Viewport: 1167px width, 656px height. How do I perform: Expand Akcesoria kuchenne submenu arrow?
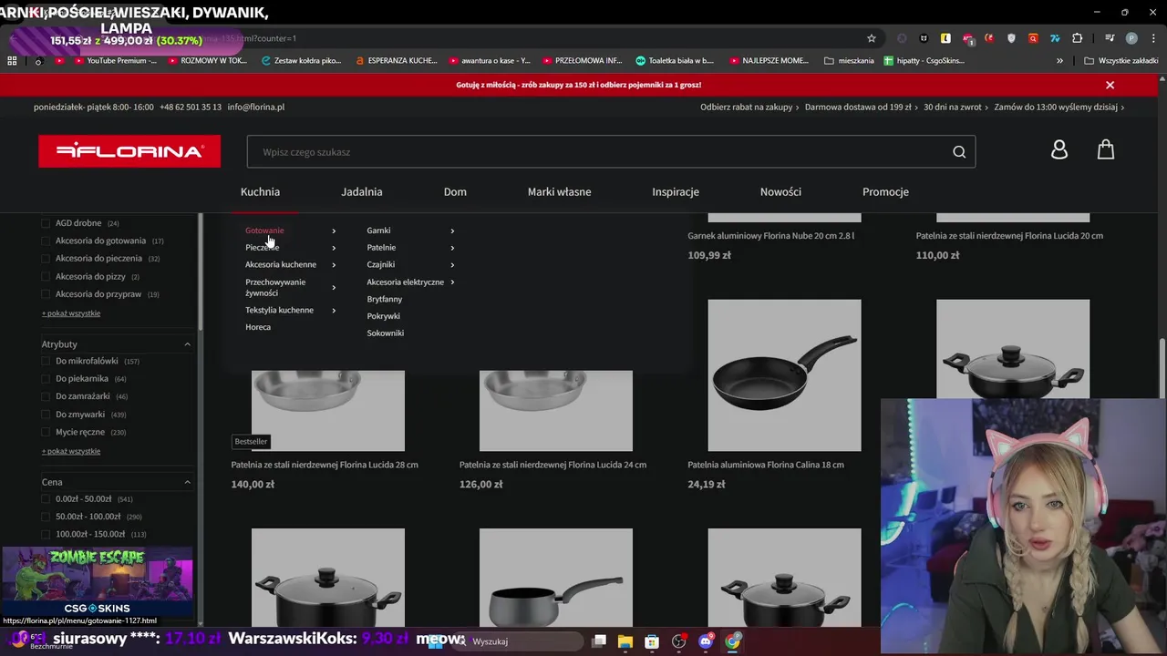(334, 265)
